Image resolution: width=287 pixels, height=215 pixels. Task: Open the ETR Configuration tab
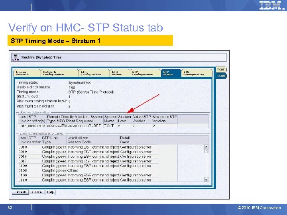[x=94, y=73]
